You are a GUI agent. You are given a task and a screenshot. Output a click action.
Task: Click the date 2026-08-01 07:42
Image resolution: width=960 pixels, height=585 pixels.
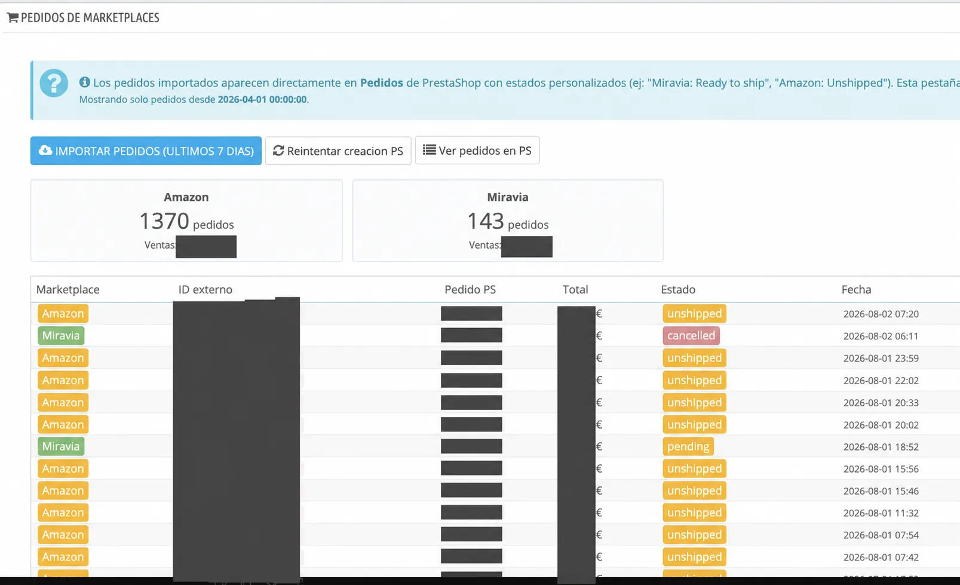coord(881,558)
